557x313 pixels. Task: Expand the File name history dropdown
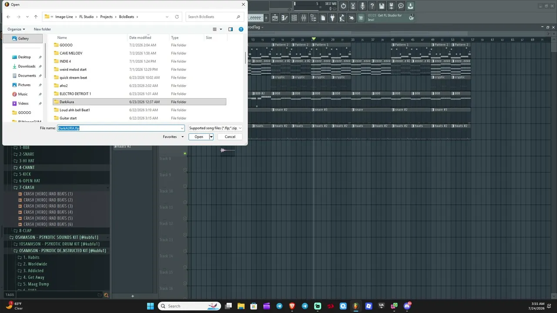(182, 128)
